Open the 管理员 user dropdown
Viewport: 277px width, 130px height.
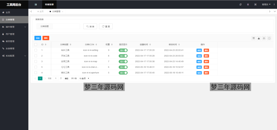click(266, 5)
